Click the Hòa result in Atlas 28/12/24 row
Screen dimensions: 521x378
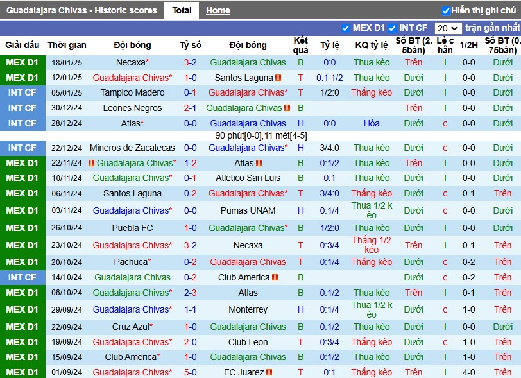tap(372, 123)
